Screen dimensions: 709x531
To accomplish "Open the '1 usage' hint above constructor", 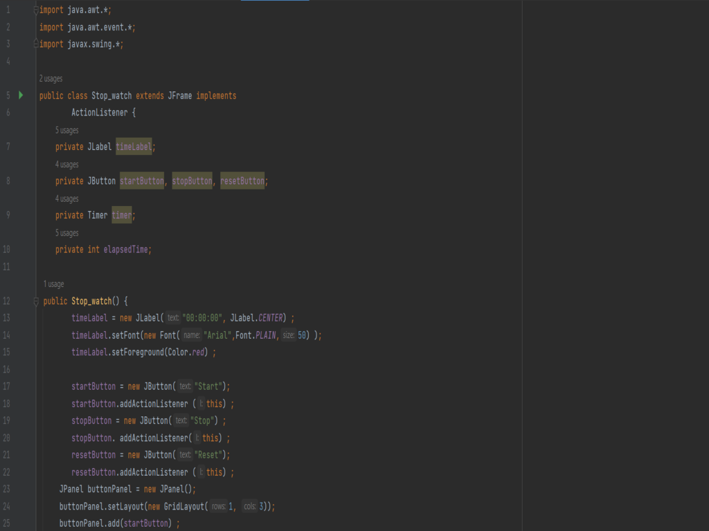I will point(54,284).
